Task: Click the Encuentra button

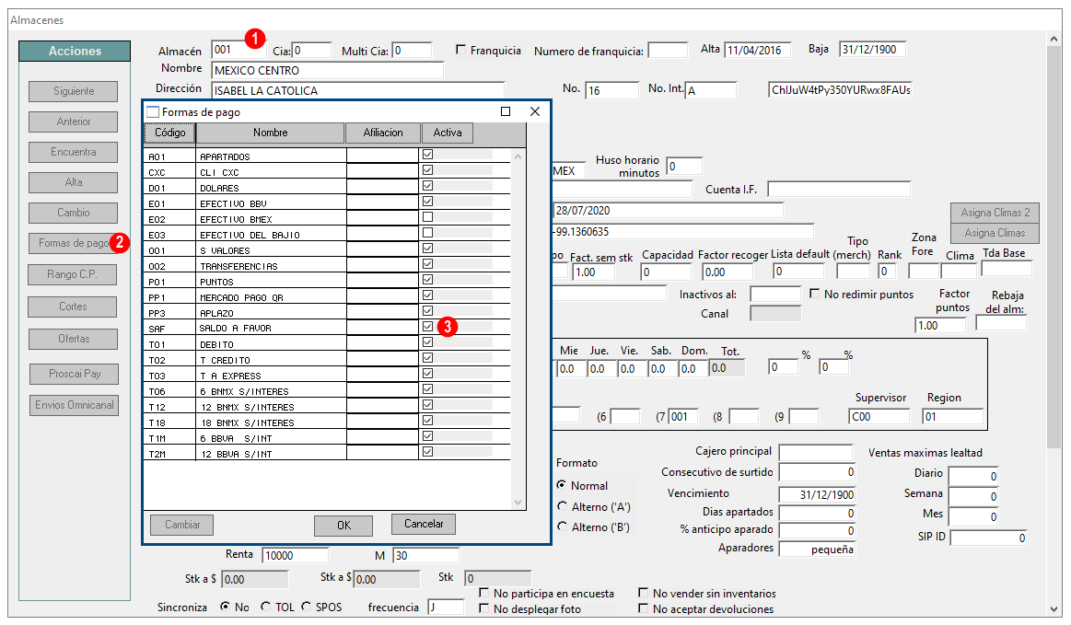Action: click(x=73, y=152)
